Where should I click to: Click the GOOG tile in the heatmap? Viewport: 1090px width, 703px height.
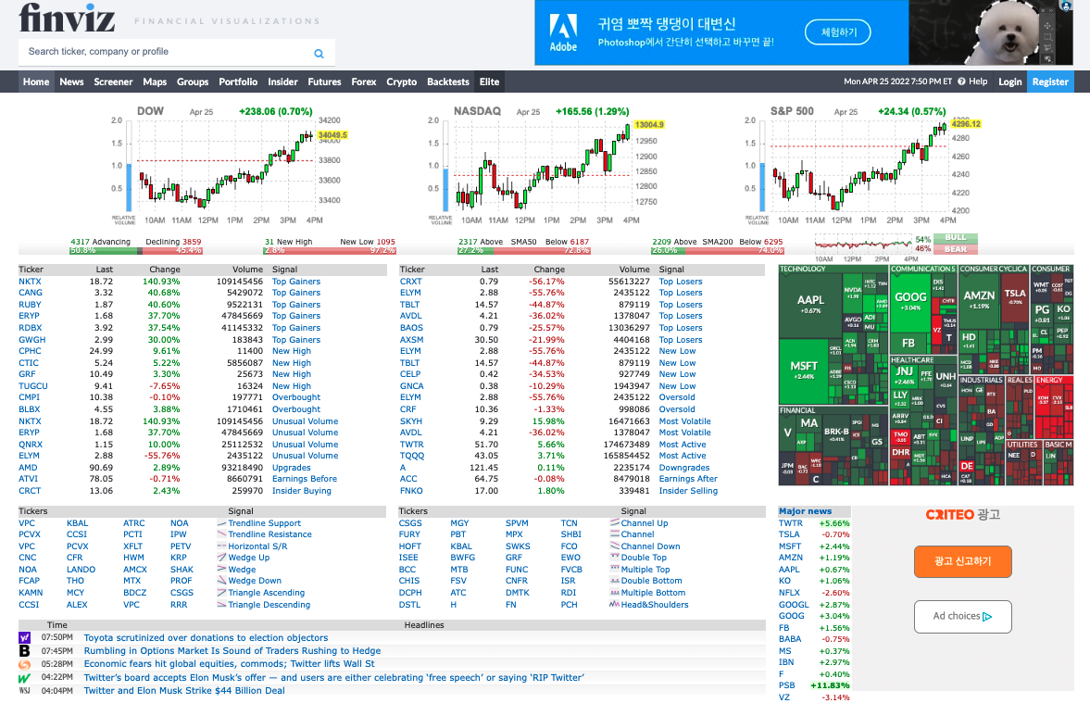910,301
